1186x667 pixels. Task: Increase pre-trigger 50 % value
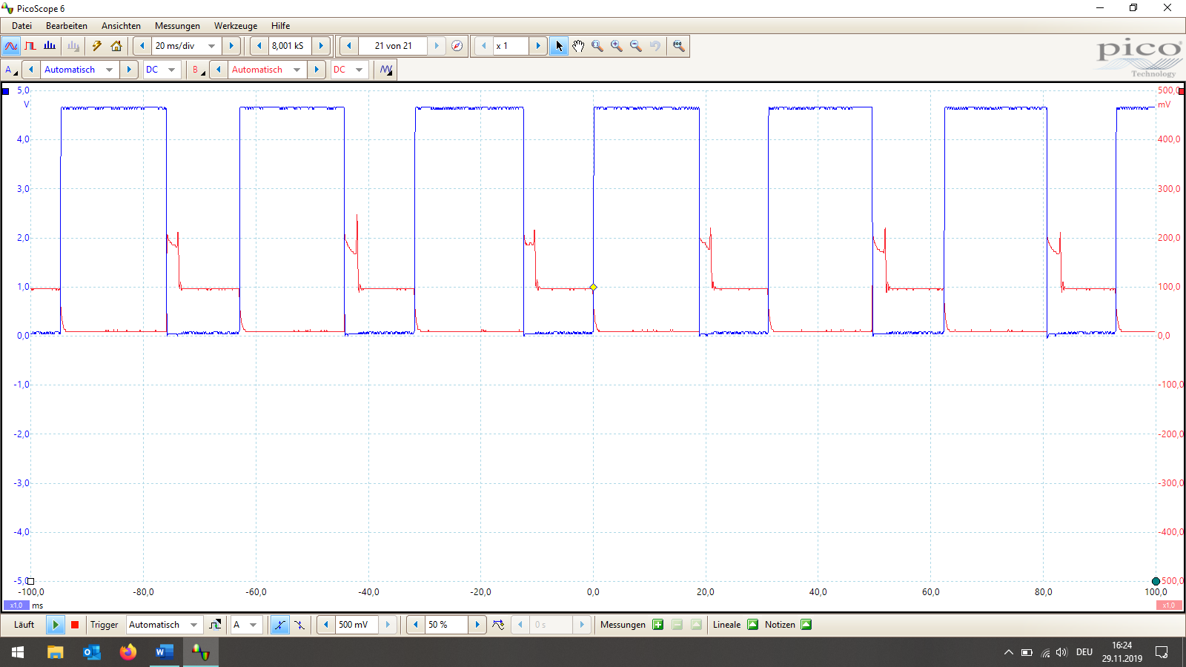[x=477, y=625]
